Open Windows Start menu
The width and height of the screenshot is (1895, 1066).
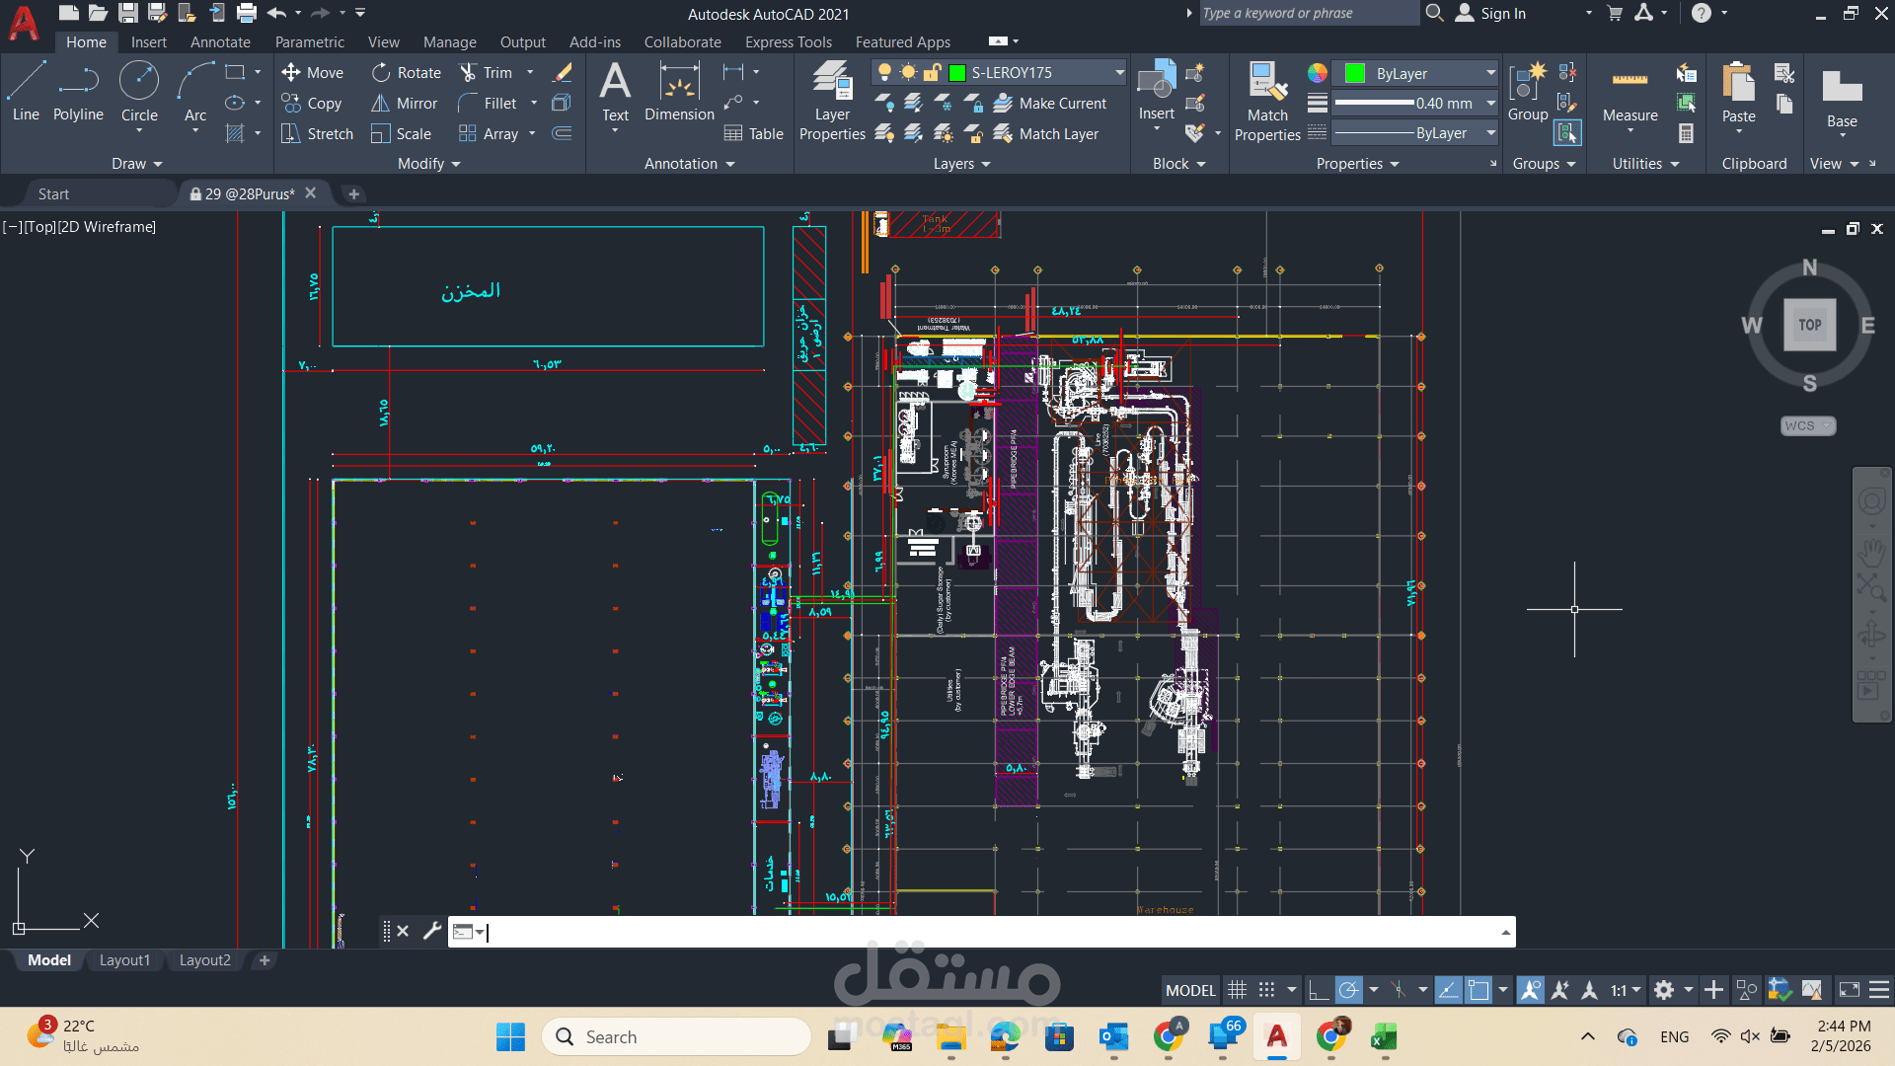coord(510,1036)
